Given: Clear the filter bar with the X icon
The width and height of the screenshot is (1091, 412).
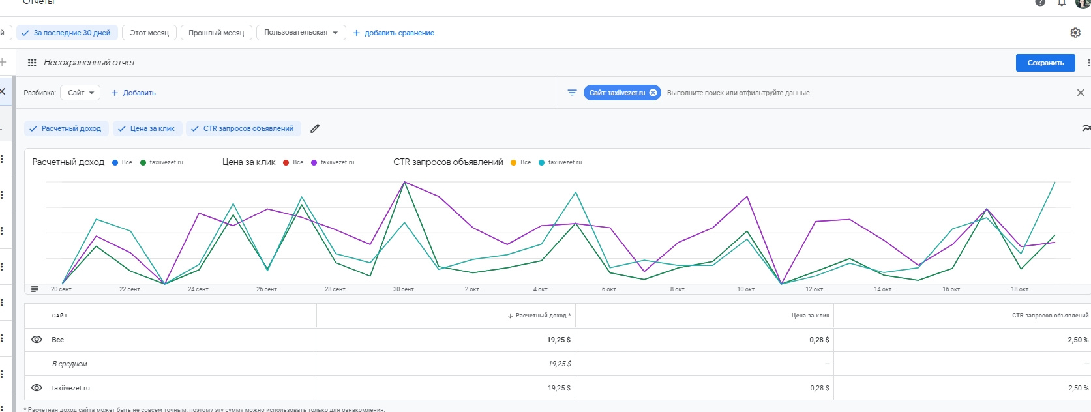Looking at the screenshot, I should pyautogui.click(x=1080, y=93).
